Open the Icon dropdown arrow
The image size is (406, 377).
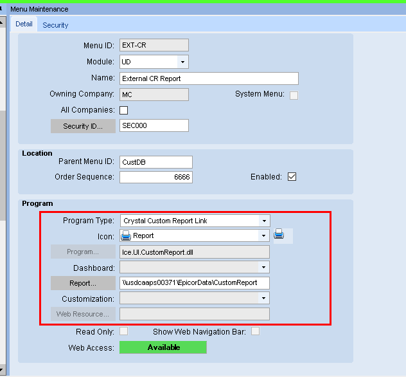(263, 235)
